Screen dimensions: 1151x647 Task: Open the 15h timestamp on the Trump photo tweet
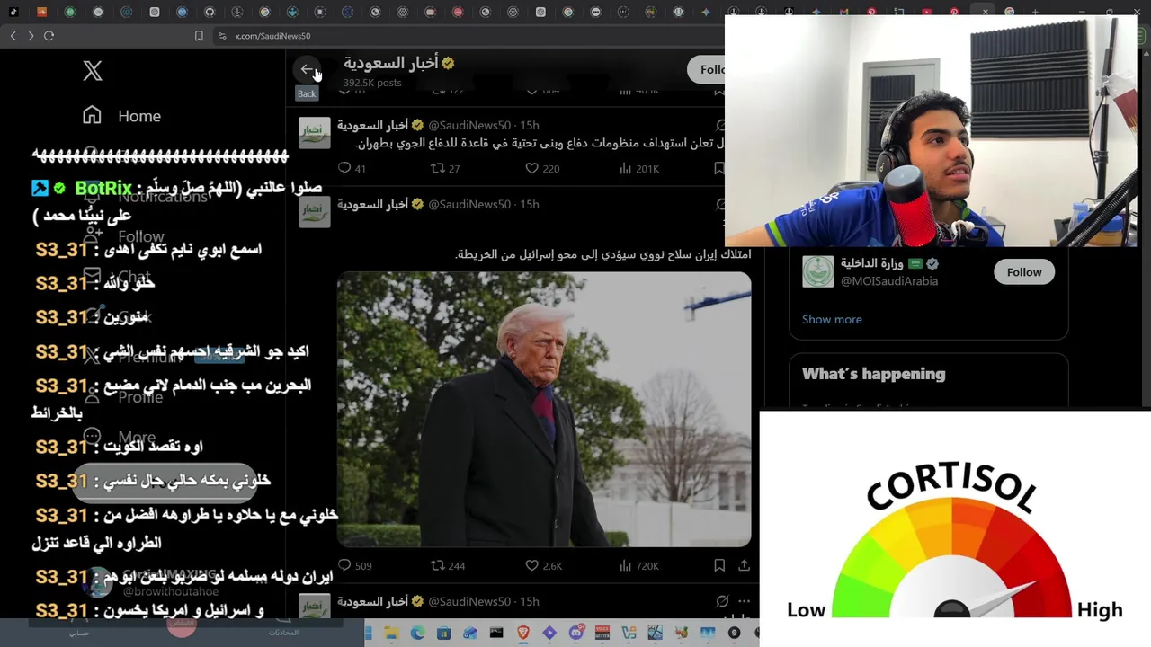[530, 204]
